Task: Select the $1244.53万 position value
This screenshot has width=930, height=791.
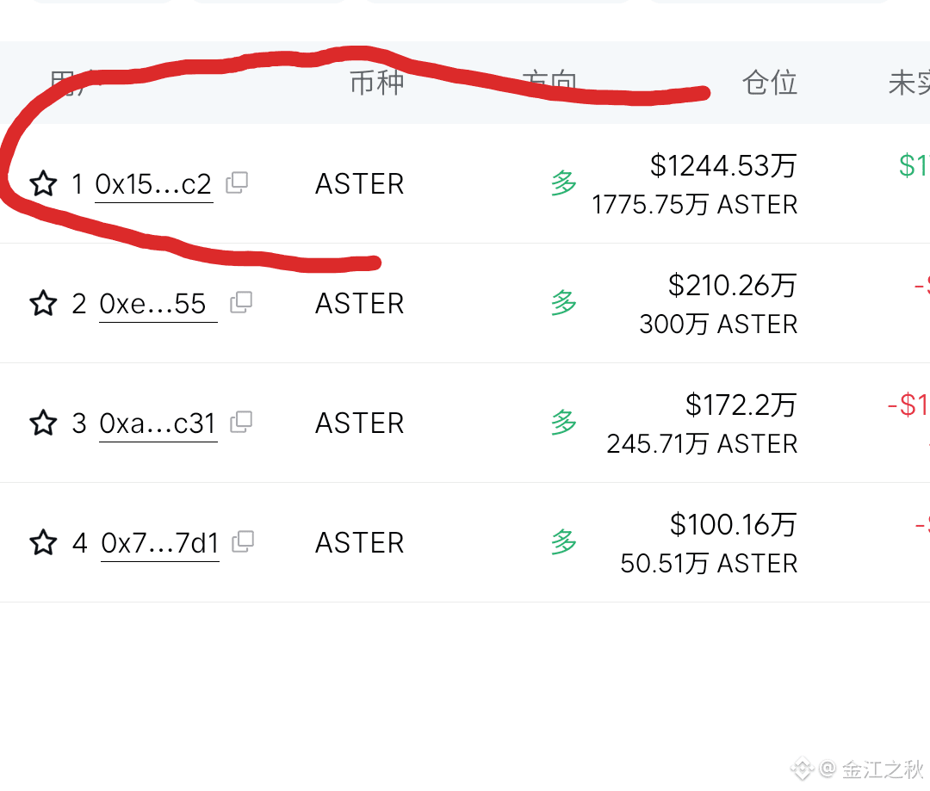Action: [x=723, y=165]
